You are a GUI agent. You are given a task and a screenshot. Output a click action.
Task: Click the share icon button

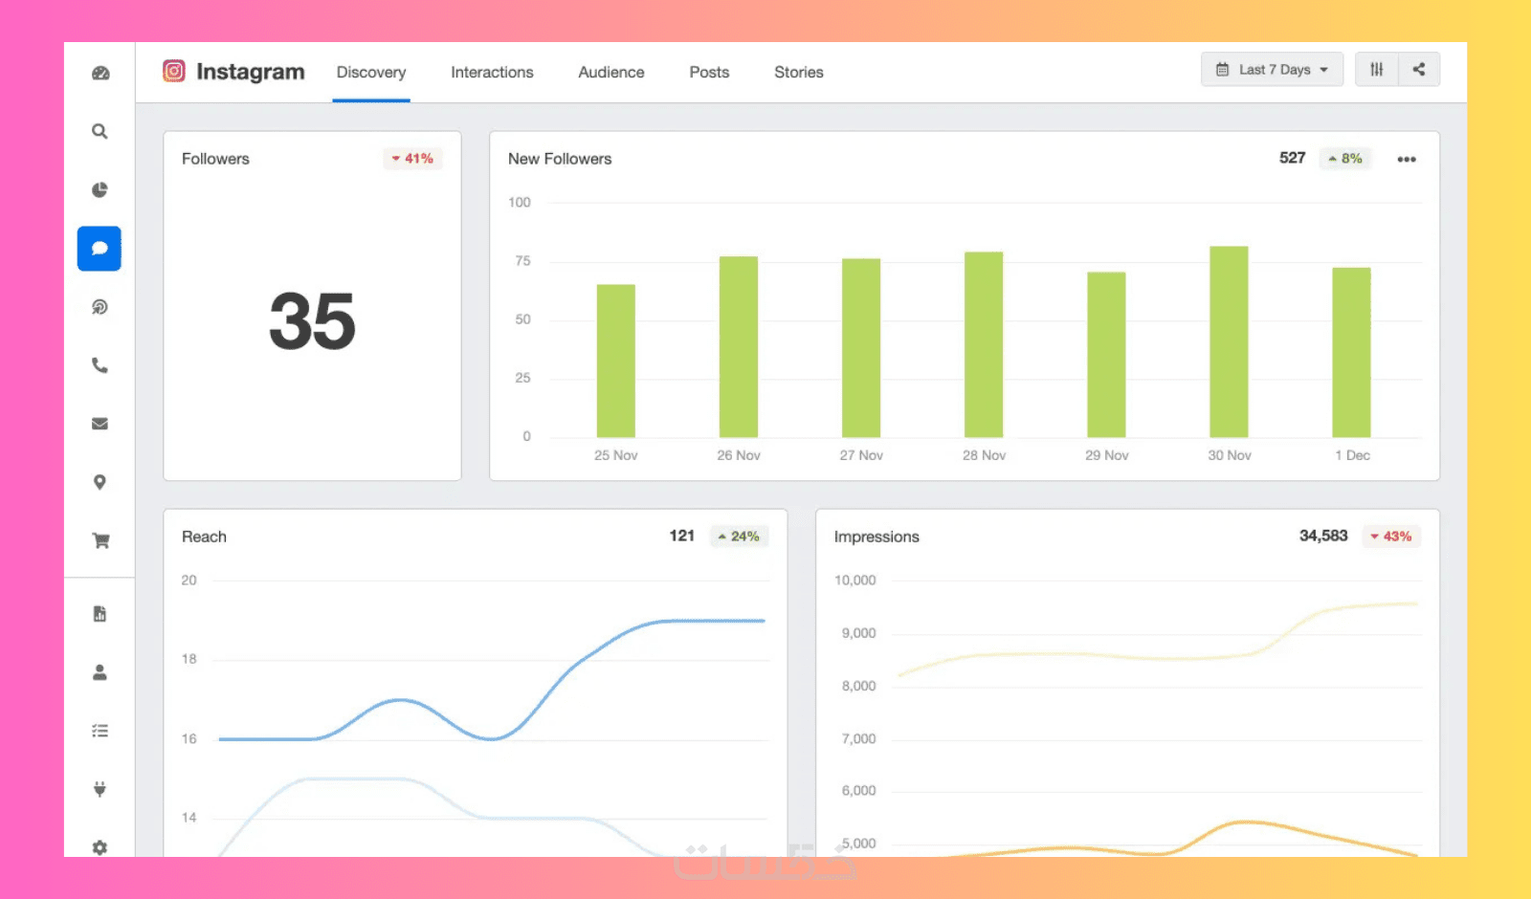point(1419,69)
